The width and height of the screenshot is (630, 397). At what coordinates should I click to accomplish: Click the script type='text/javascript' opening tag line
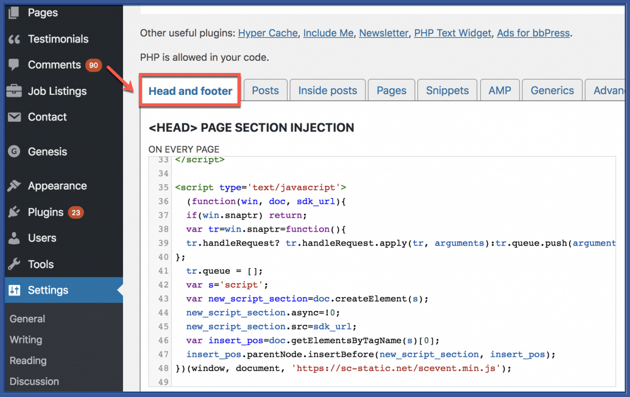(x=260, y=187)
